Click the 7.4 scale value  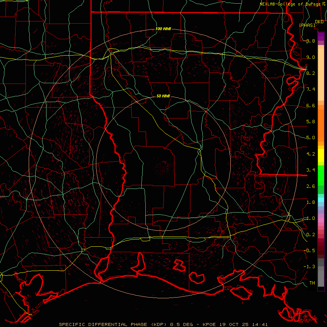311,89
